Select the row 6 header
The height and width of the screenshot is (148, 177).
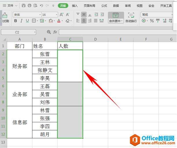(x=3, y=86)
